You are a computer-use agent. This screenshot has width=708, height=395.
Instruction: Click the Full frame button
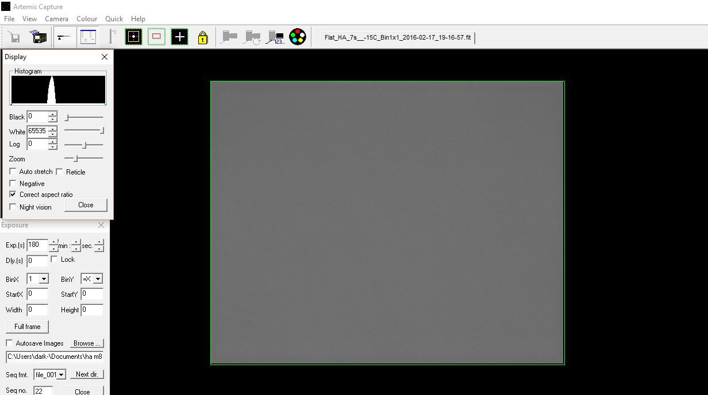tap(28, 327)
